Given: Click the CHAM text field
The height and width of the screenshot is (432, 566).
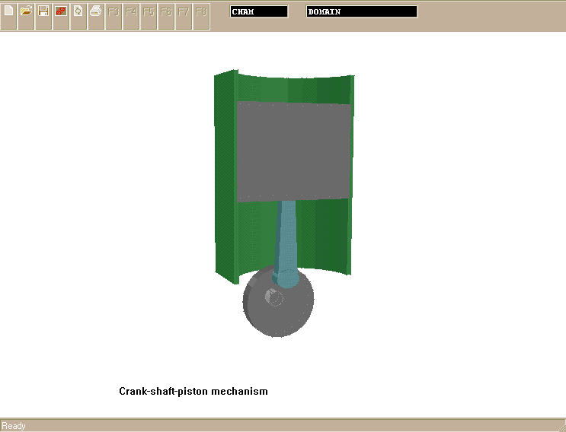Looking at the screenshot, I should click(259, 11).
